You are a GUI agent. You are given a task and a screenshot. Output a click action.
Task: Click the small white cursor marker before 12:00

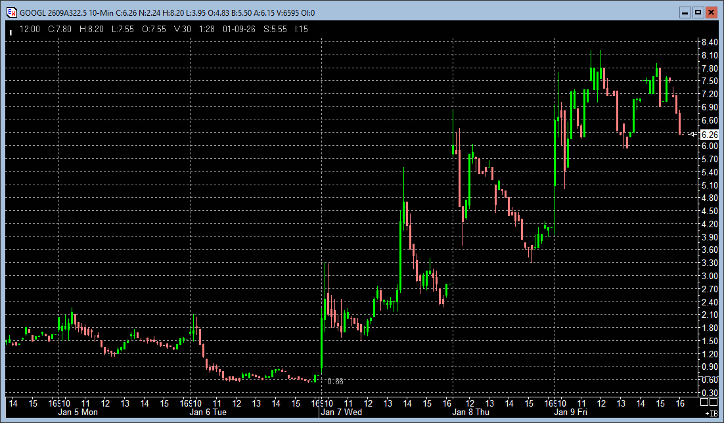click(11, 30)
